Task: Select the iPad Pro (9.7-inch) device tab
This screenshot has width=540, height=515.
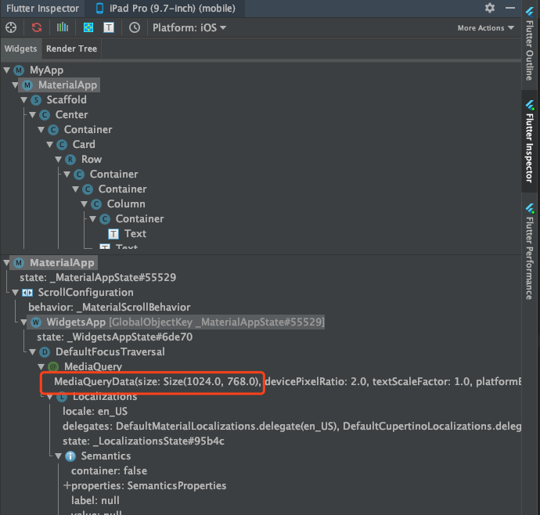Action: click(165, 9)
